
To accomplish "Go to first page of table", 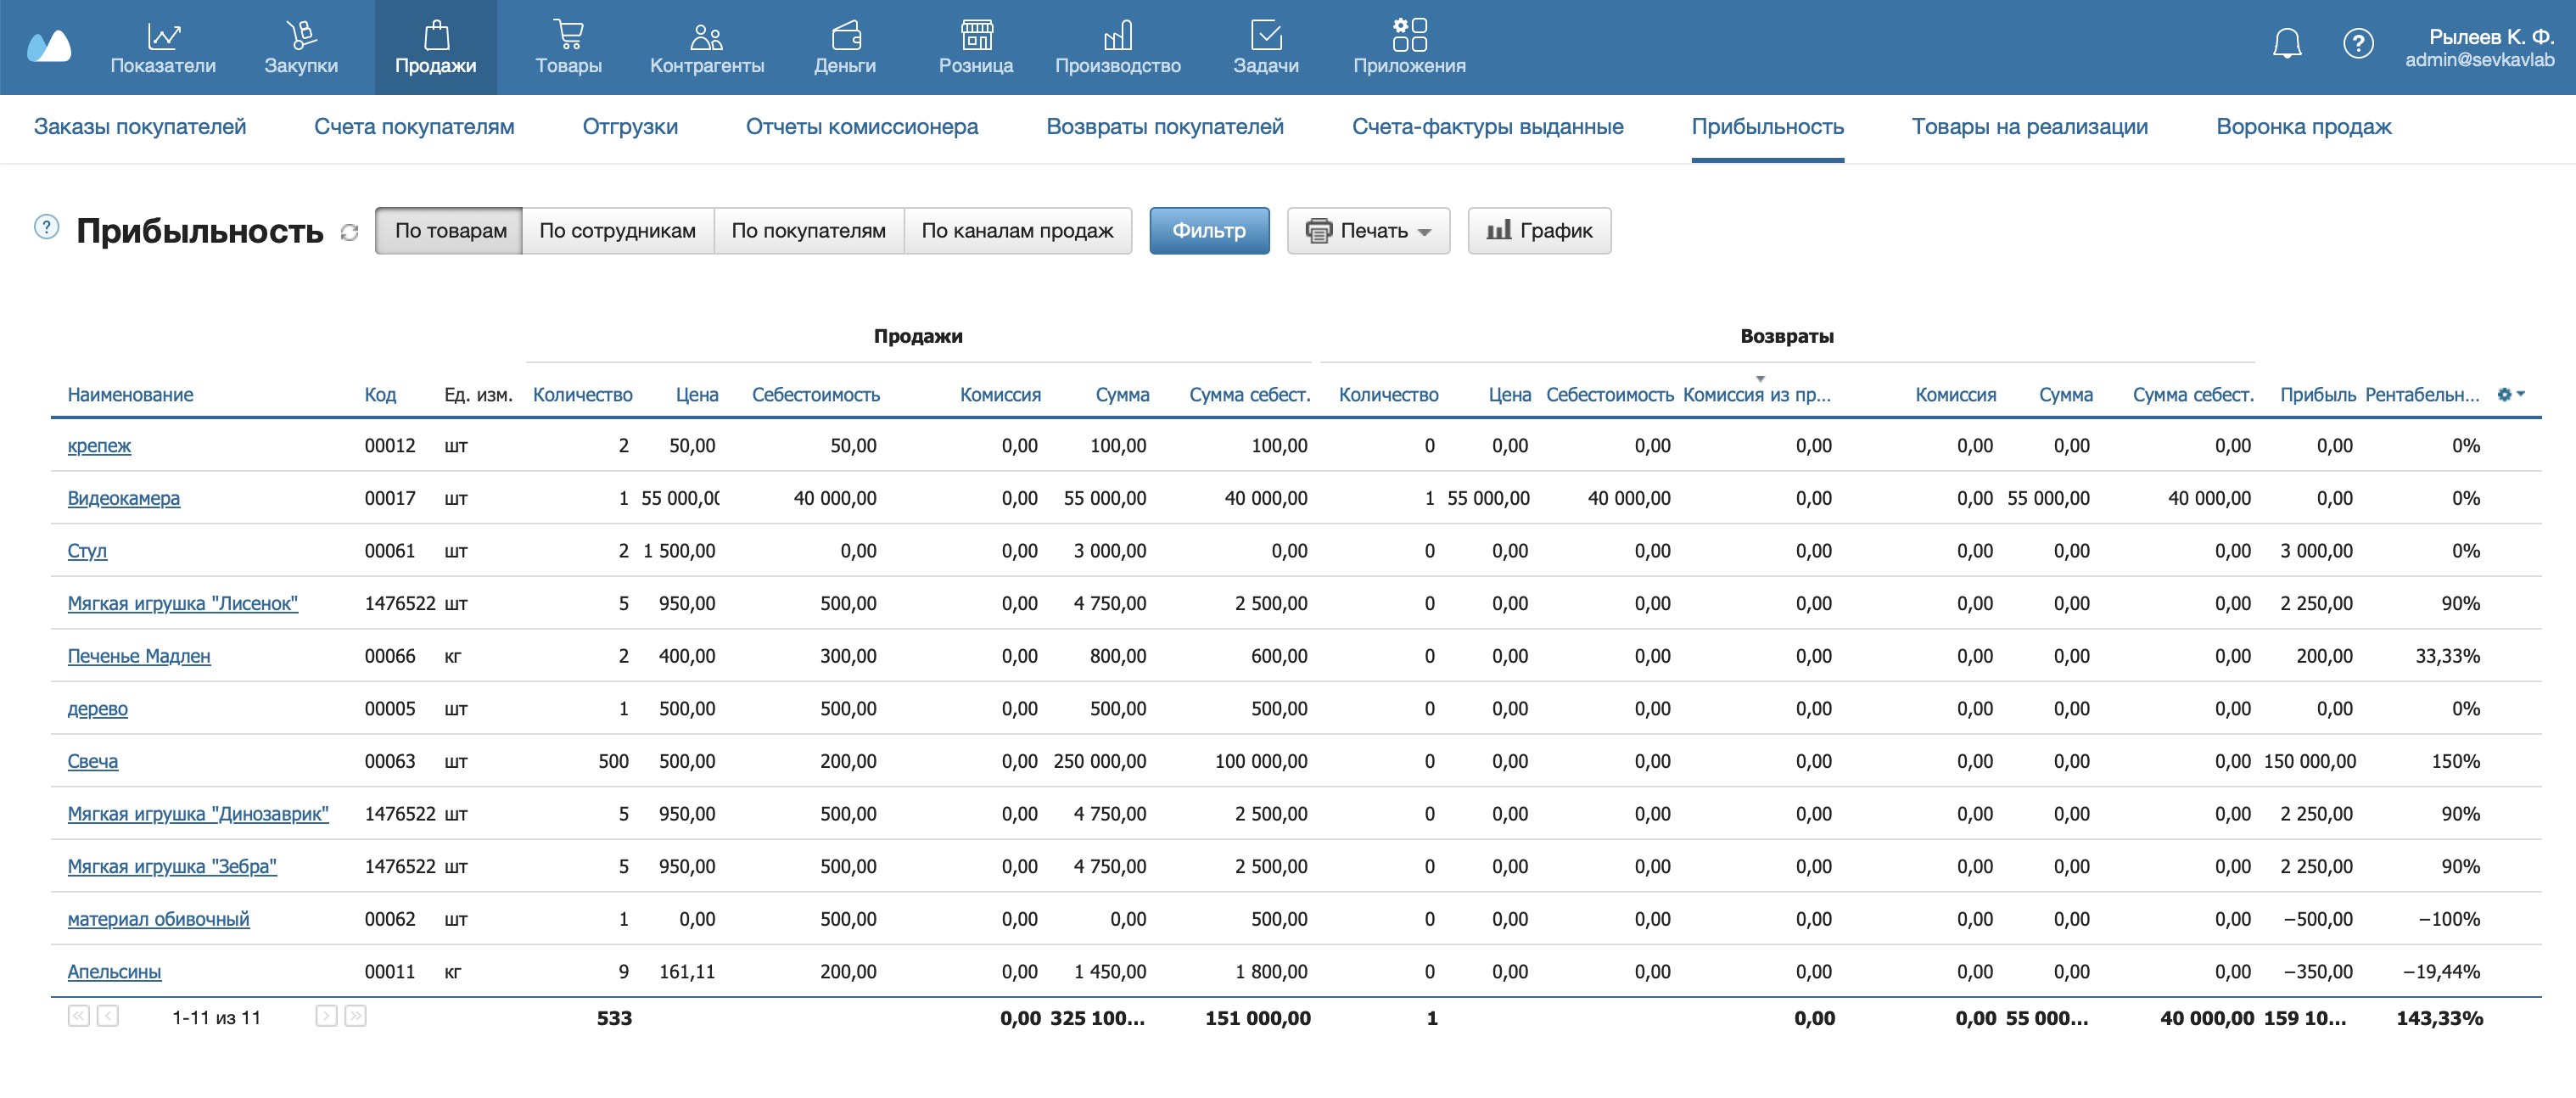I will tap(78, 1016).
